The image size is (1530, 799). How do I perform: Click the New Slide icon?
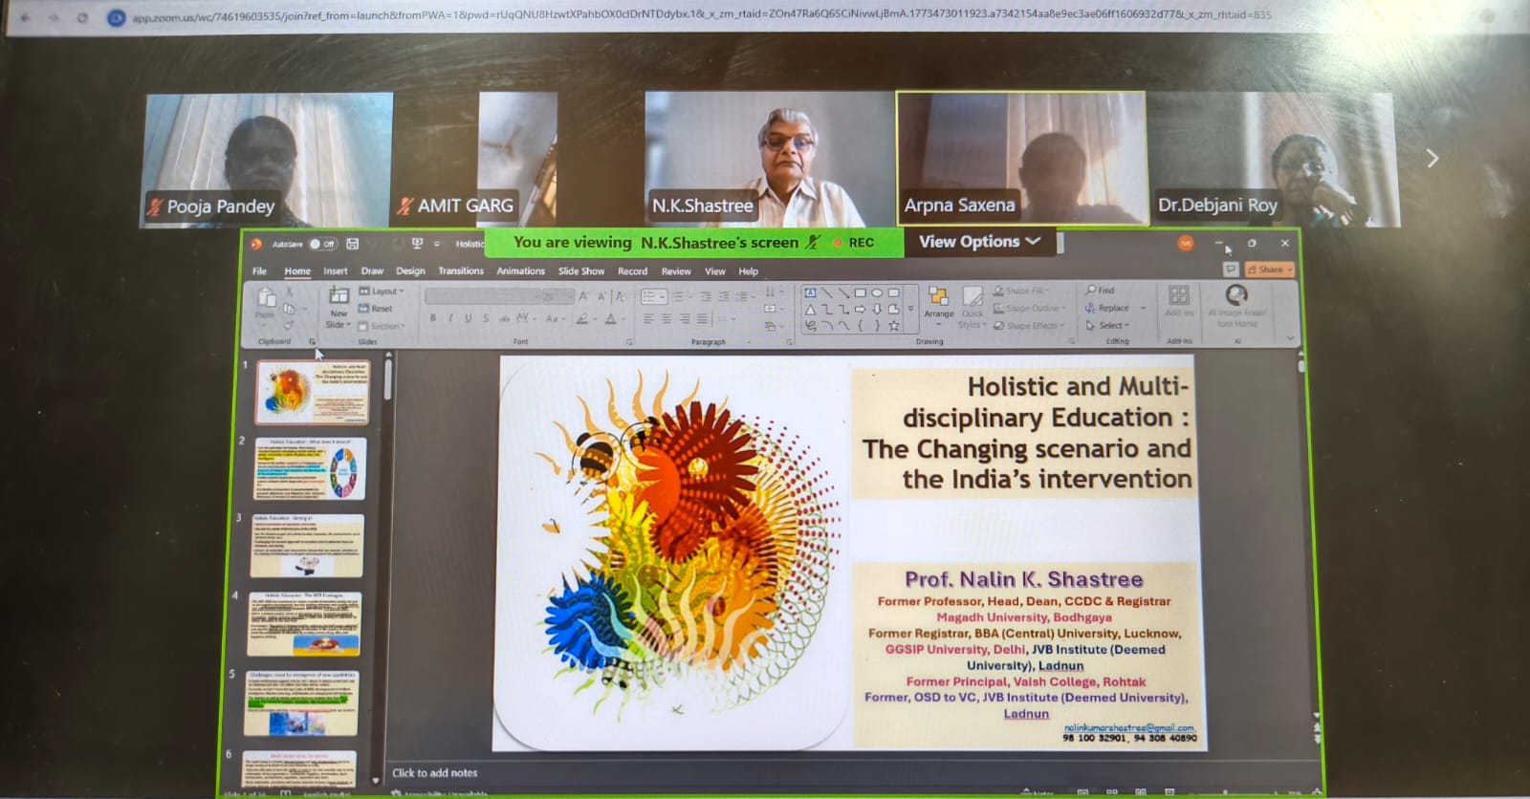(339, 296)
